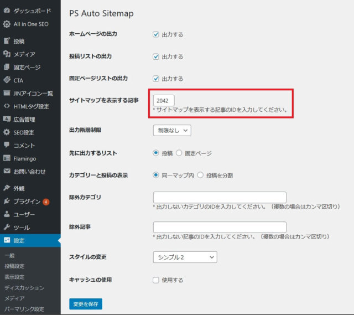Viewport: 354px width, 315px height.
Task: Click the コメント speech bubble icon
Action: click(7, 145)
